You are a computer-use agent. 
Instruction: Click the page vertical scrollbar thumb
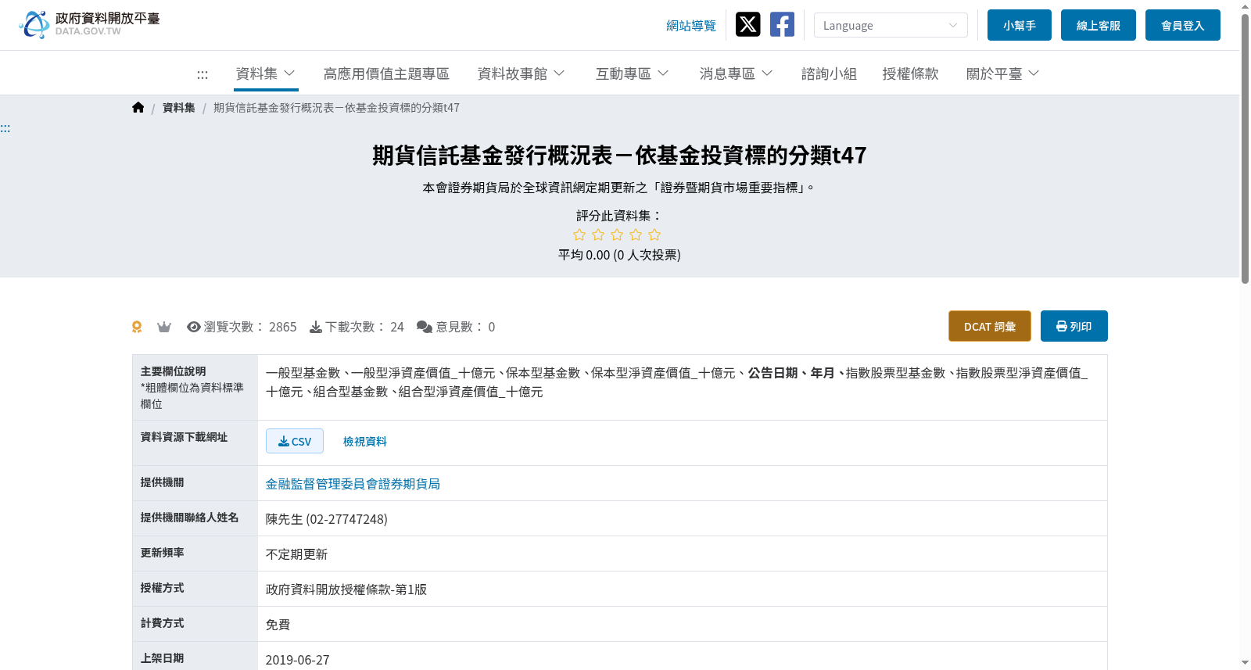click(1245, 149)
